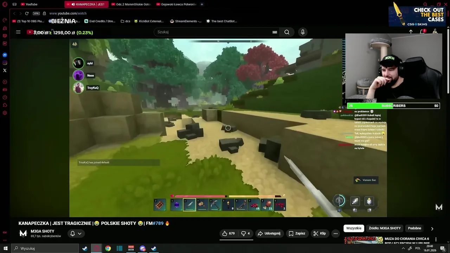
Task: Click the Windows Wyszukaj search box
Action: (45, 248)
